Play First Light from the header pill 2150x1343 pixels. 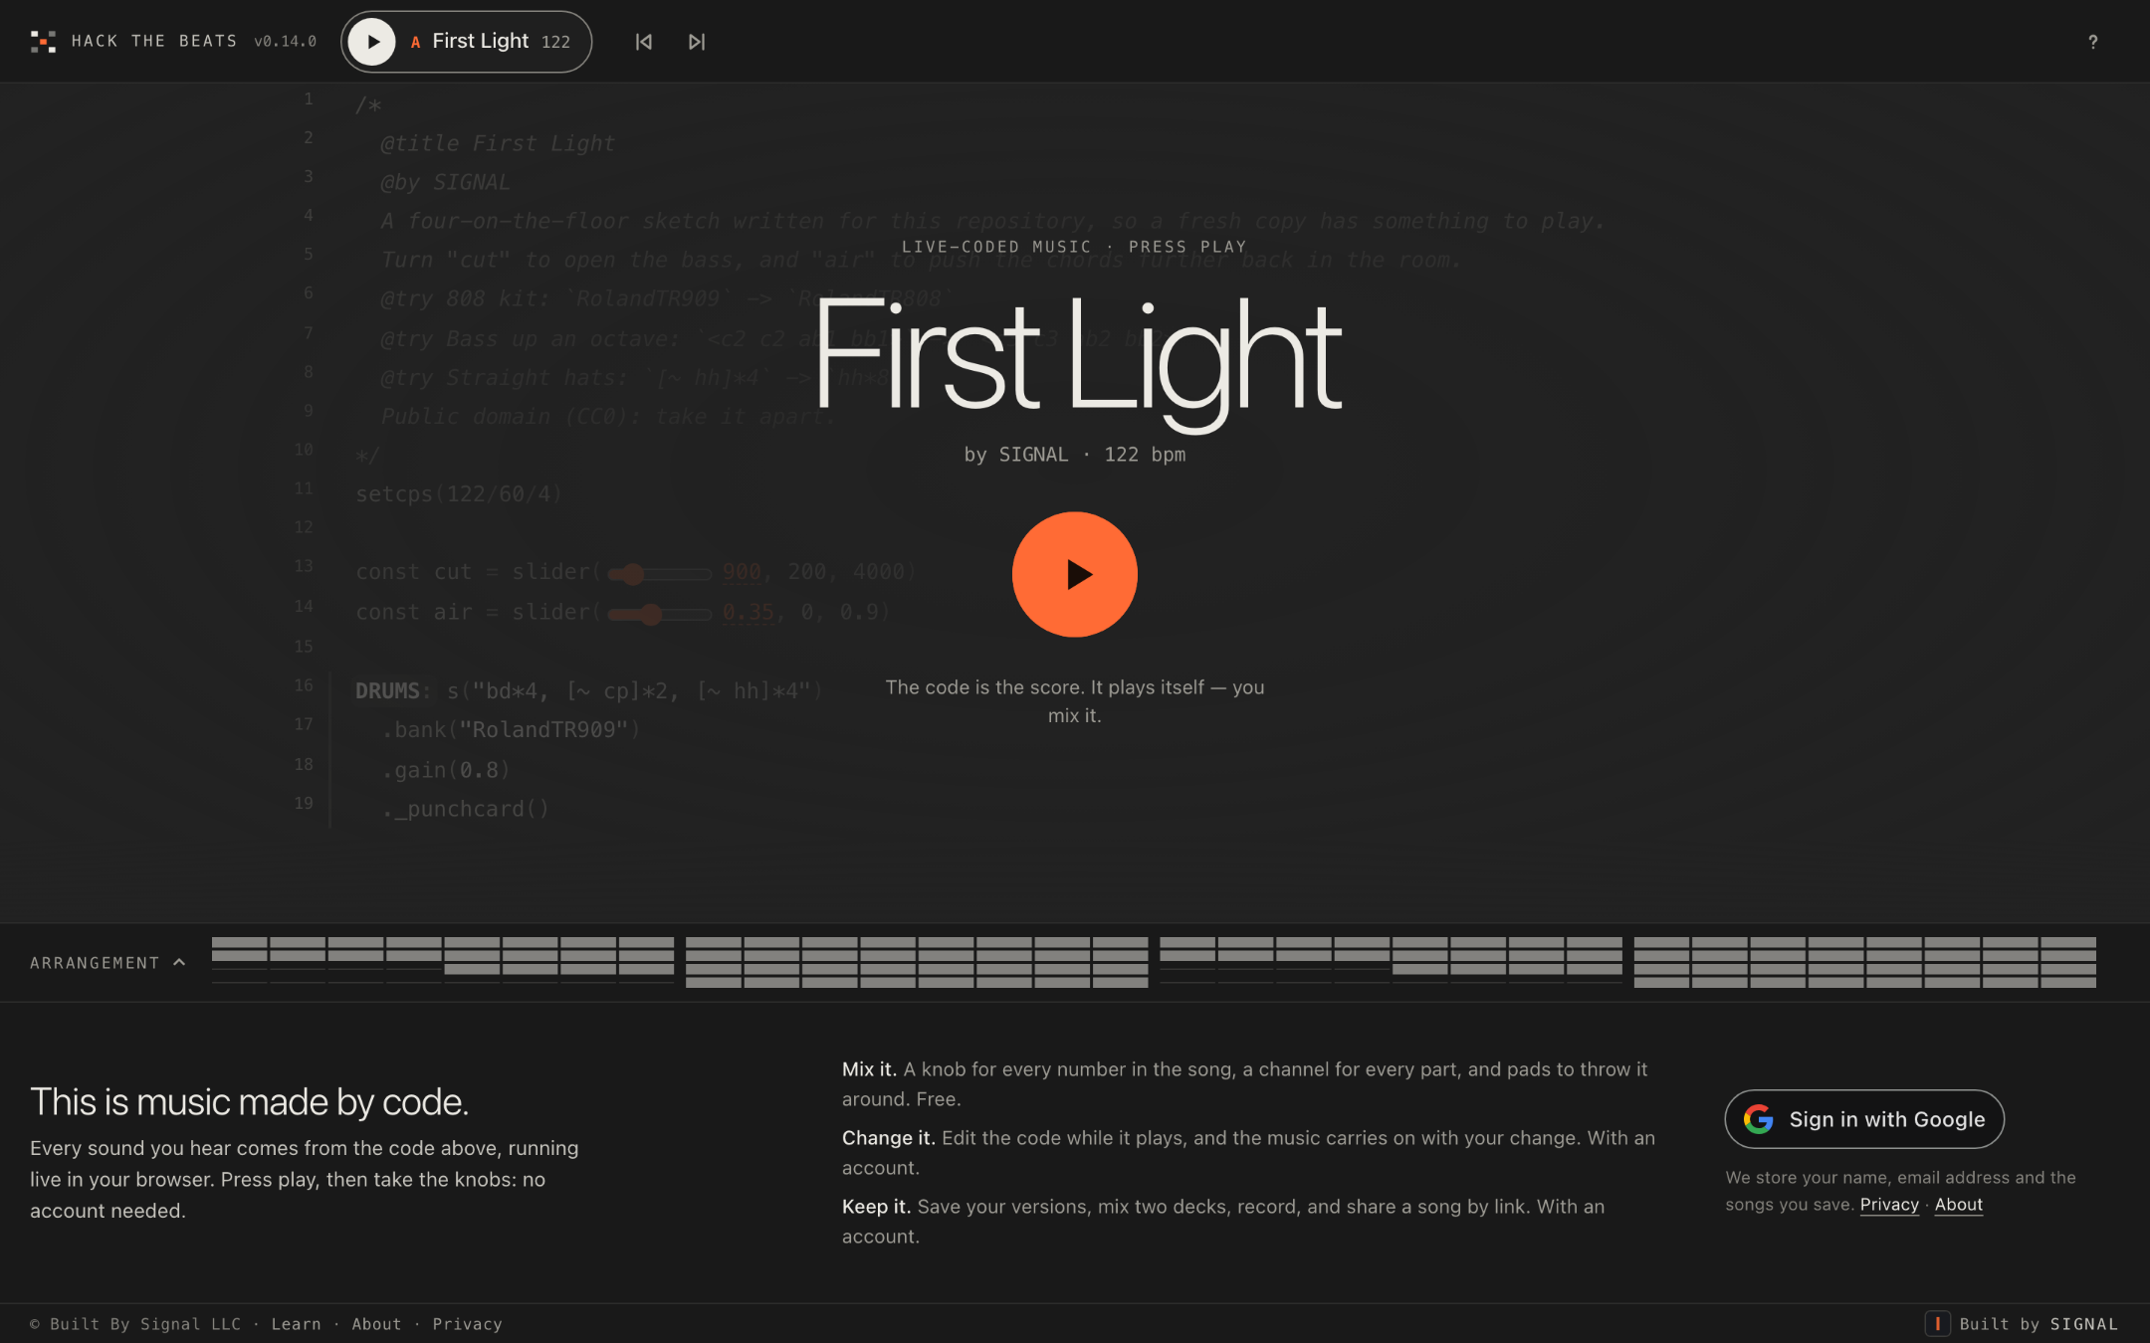pyautogui.click(x=372, y=42)
